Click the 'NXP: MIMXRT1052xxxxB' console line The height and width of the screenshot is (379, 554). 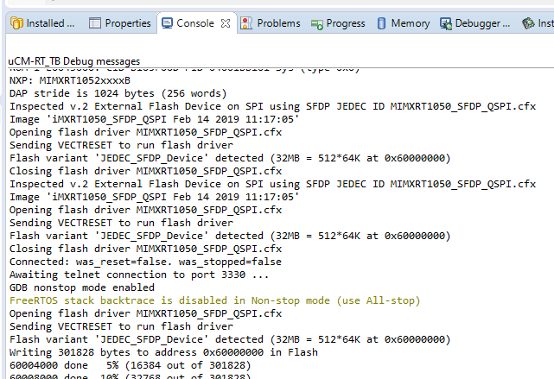[70, 80]
